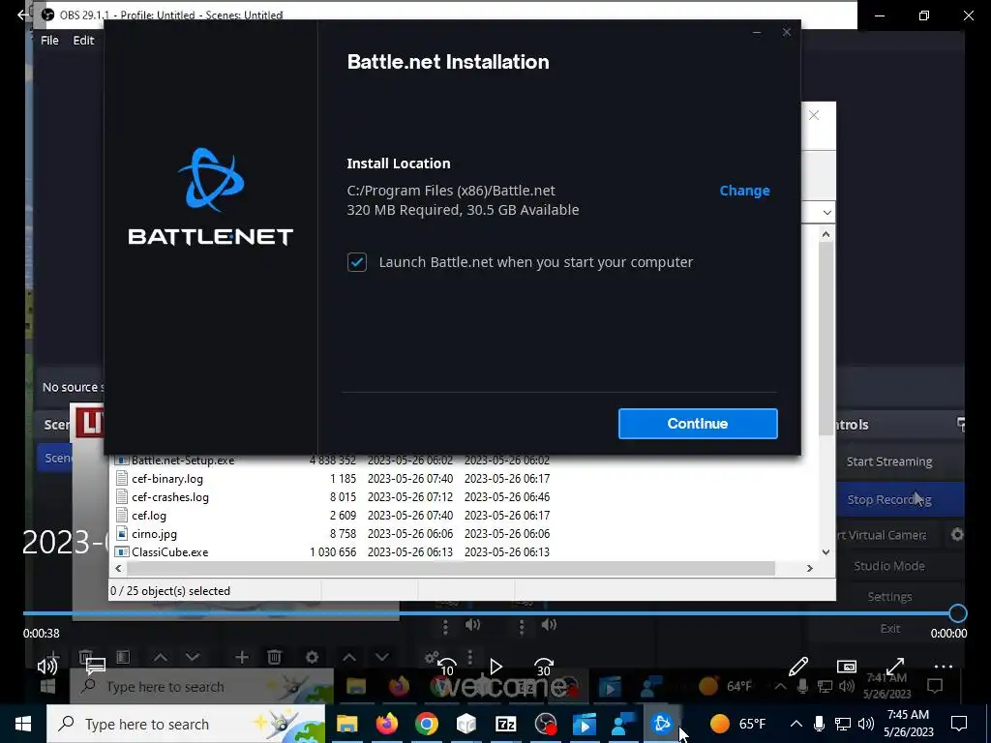Screen dimensions: 991x743
Task: Open File Explorer from the taskbar
Action: click(346, 724)
